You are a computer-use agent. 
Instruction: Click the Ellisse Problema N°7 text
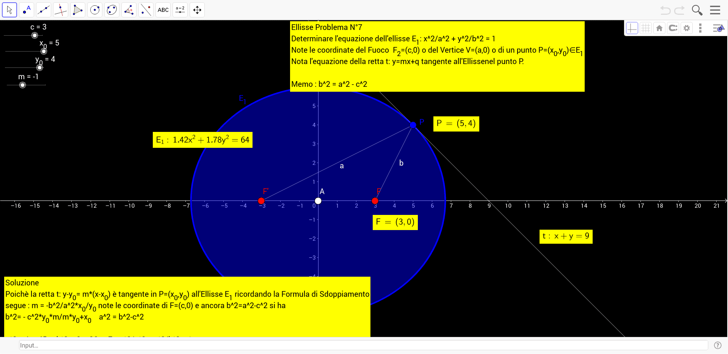(326, 27)
